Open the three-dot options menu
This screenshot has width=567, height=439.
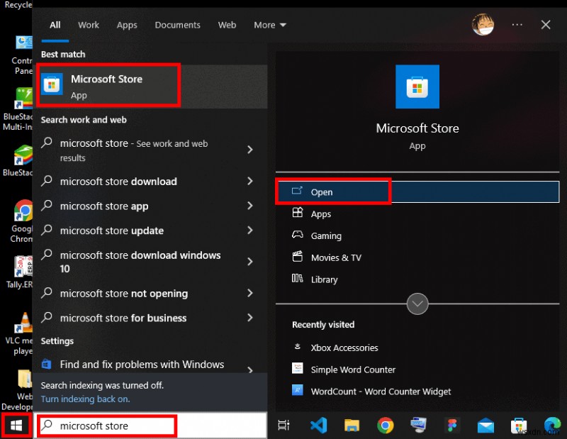click(517, 25)
